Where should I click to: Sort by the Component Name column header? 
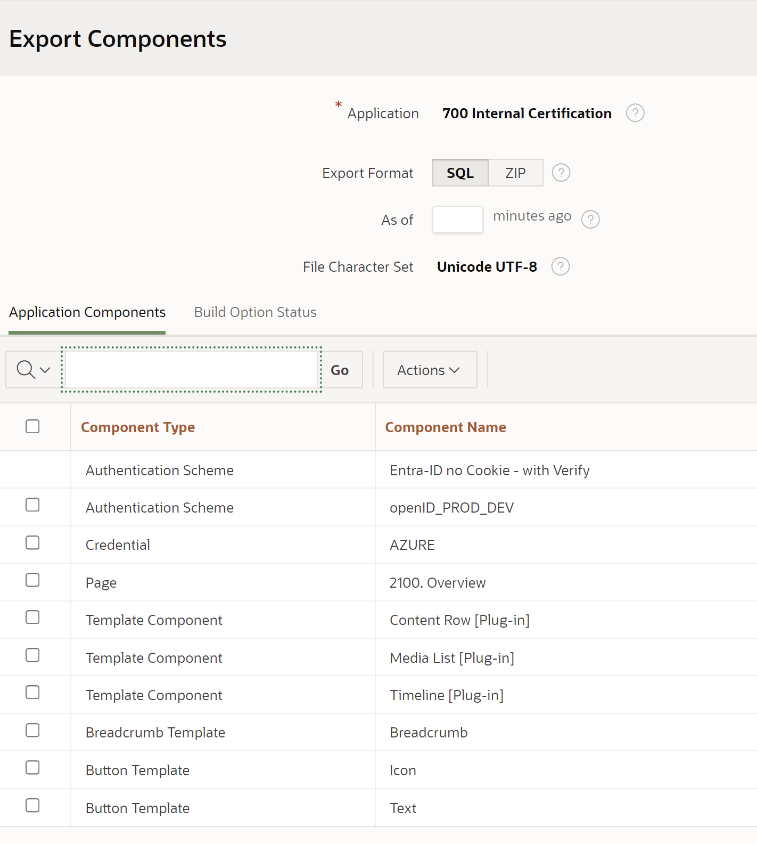[446, 427]
